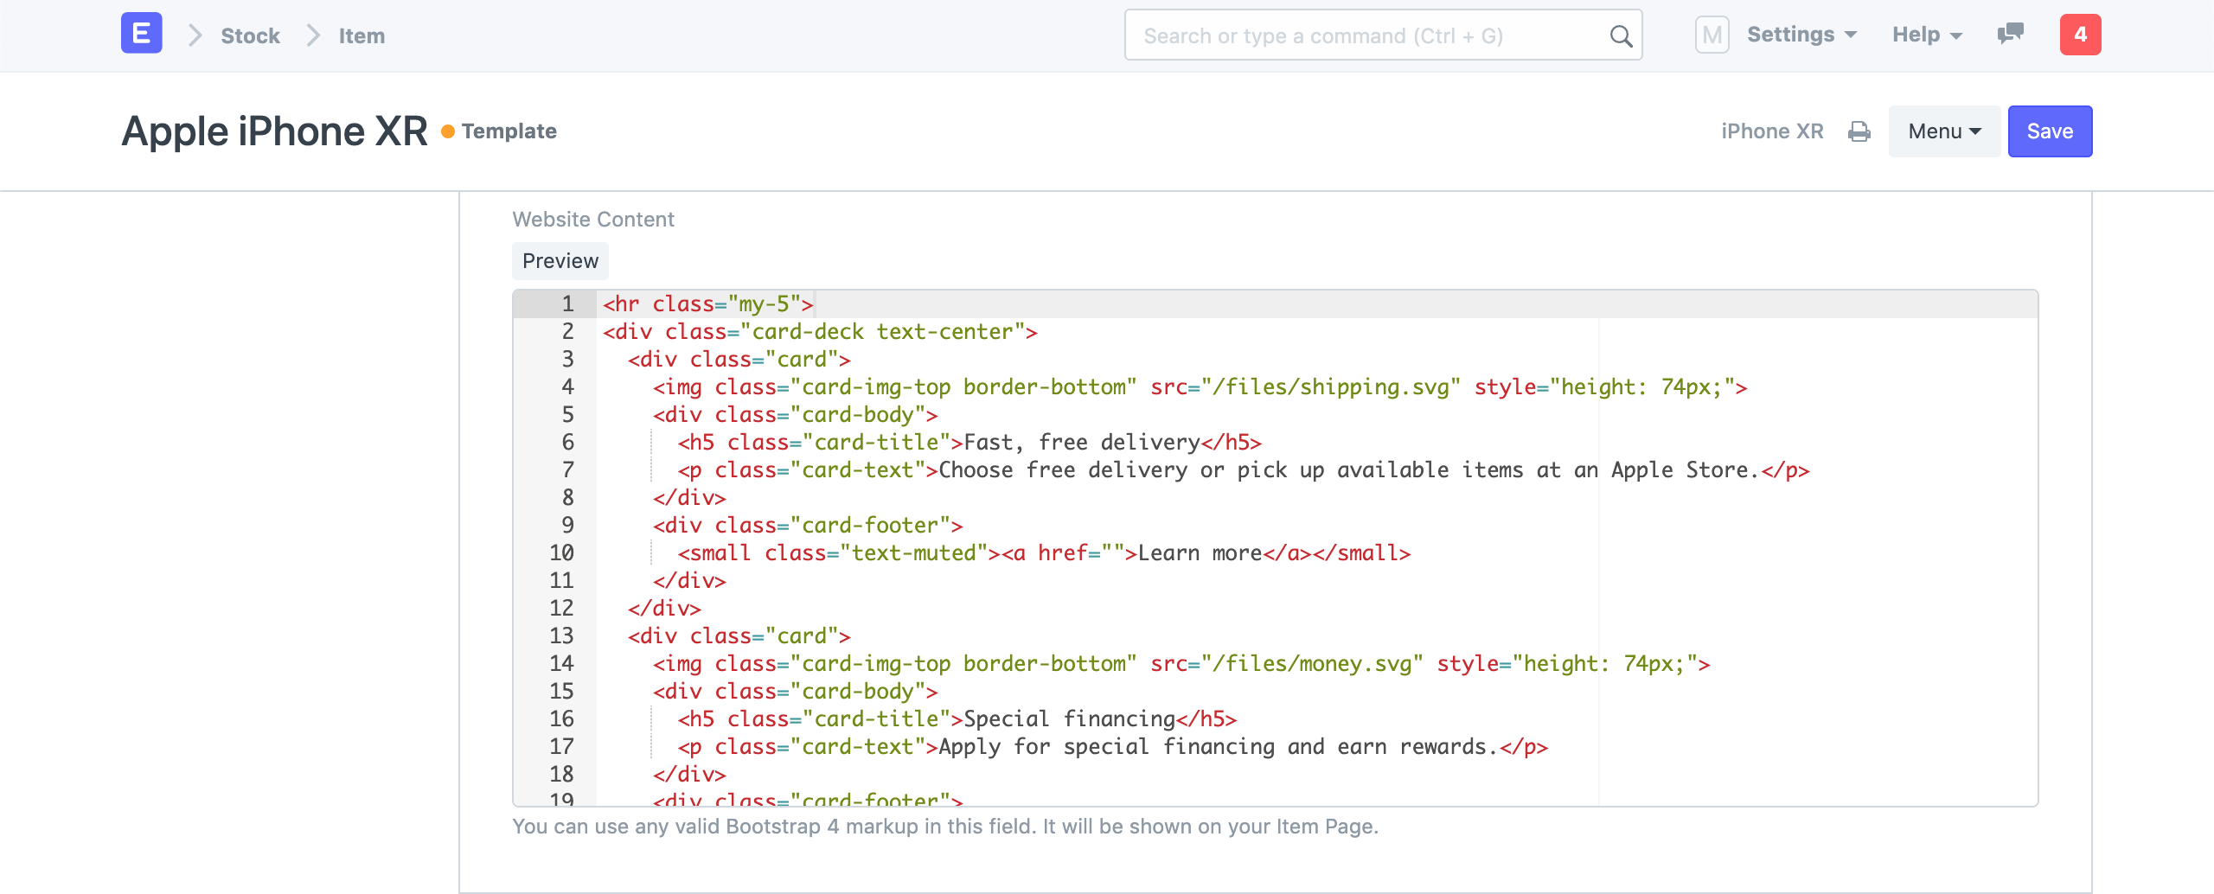Click 'Fast, free delivery' heading line
2214x894 pixels.
[x=969, y=443]
